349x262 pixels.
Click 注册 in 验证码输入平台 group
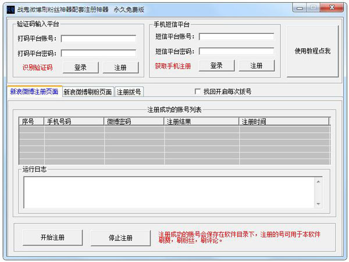120,68
